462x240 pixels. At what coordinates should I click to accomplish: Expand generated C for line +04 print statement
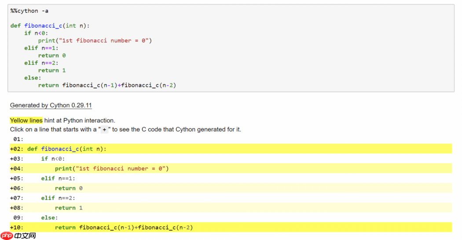click(231, 168)
